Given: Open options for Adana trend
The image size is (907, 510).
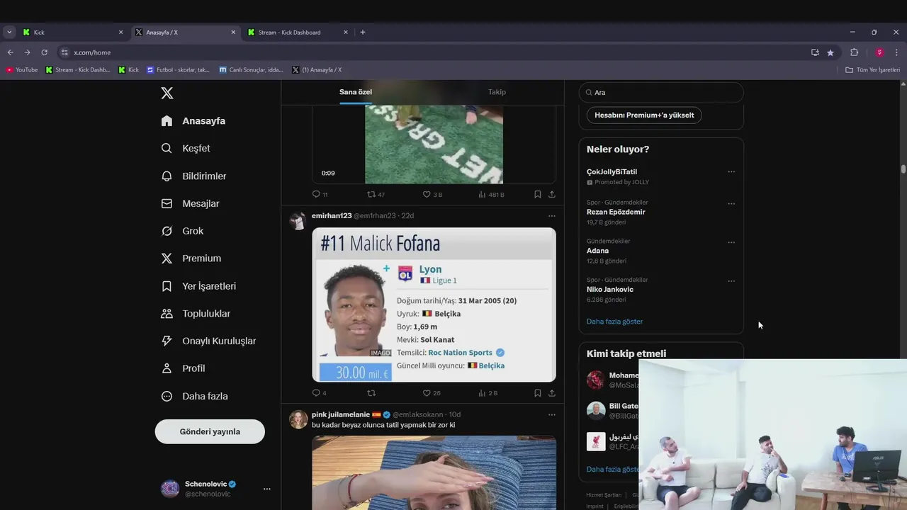Looking at the screenshot, I should pyautogui.click(x=731, y=242).
